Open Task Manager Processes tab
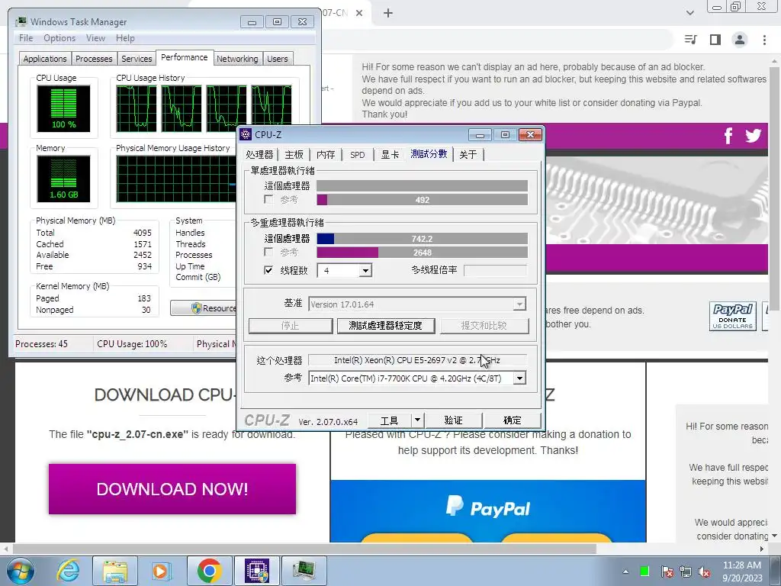Image resolution: width=781 pixels, height=586 pixels. pos(94,59)
